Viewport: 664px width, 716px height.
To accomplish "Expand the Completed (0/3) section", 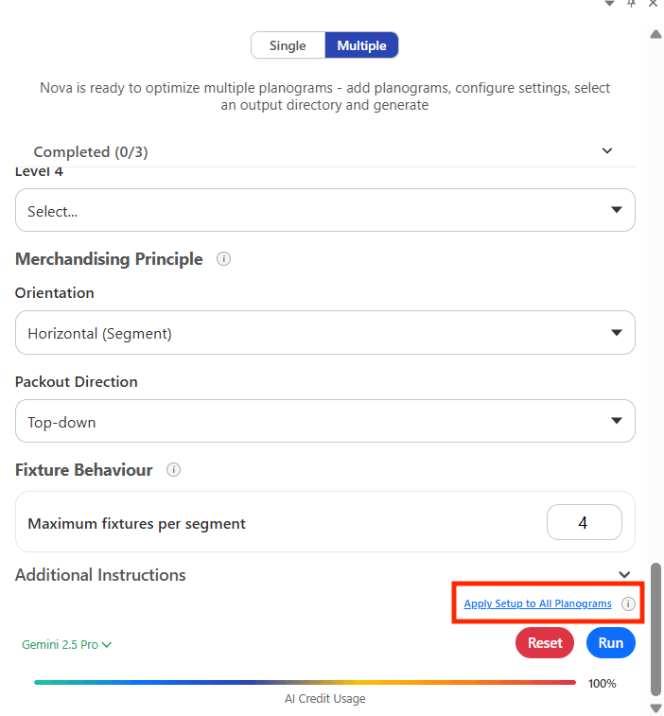I will pyautogui.click(x=607, y=151).
